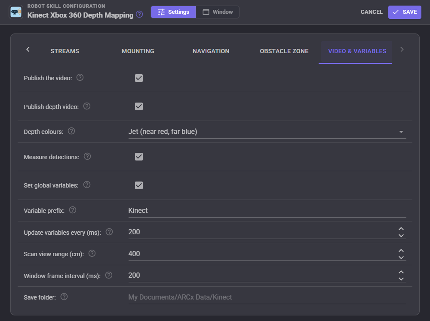Switch to the Window view button
Image resolution: width=430 pixels, height=321 pixels.
pyautogui.click(x=218, y=12)
